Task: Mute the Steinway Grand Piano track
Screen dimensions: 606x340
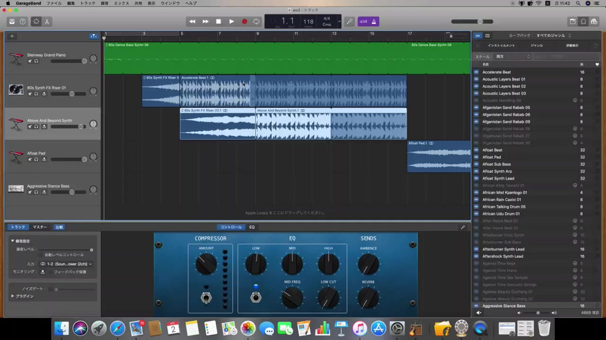Action: (x=30, y=61)
